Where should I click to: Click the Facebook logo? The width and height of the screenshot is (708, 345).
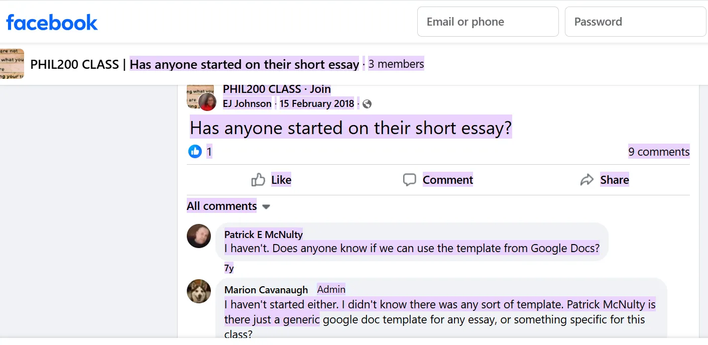(x=52, y=23)
